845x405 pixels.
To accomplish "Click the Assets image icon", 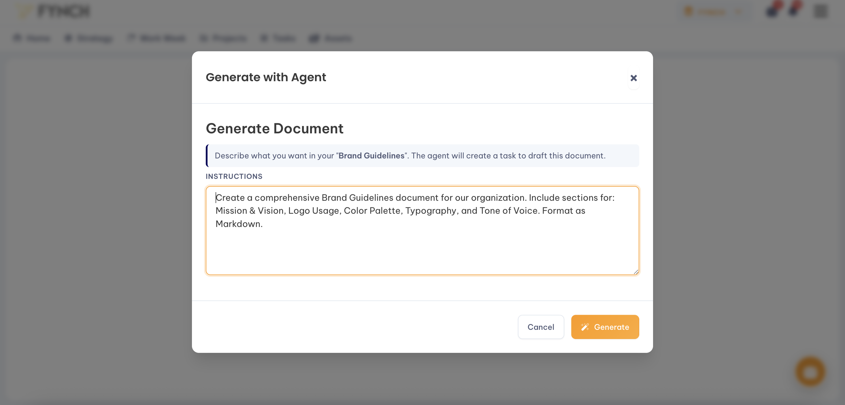I will click(x=314, y=38).
